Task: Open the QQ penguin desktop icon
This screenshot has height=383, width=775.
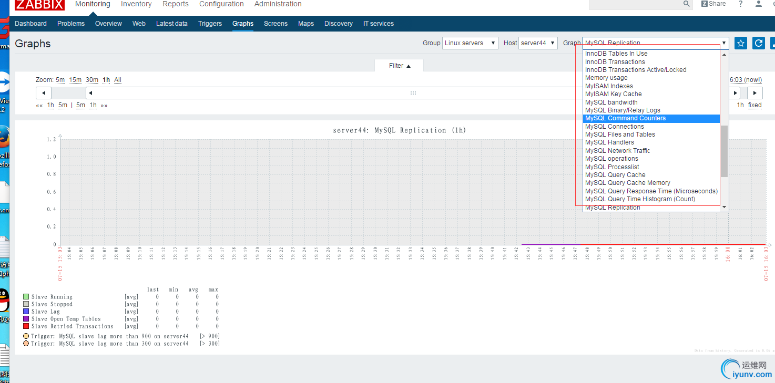Action: [x=4, y=301]
